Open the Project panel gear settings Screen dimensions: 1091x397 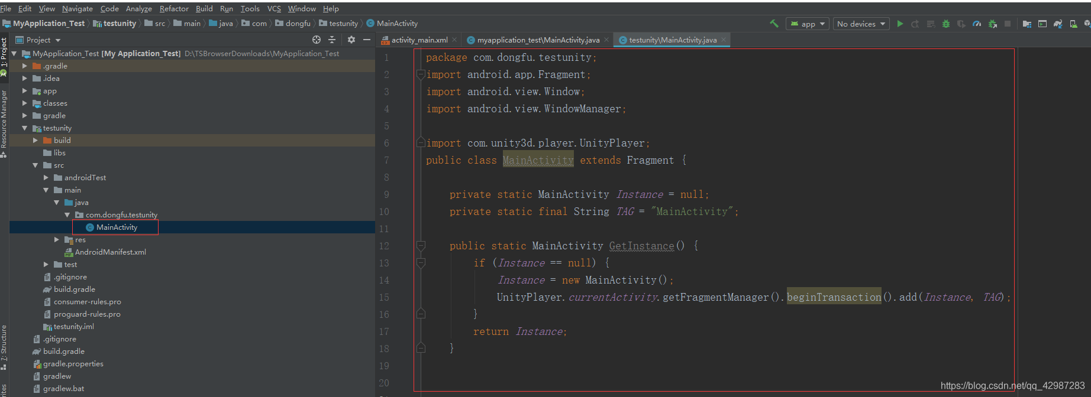(x=351, y=40)
